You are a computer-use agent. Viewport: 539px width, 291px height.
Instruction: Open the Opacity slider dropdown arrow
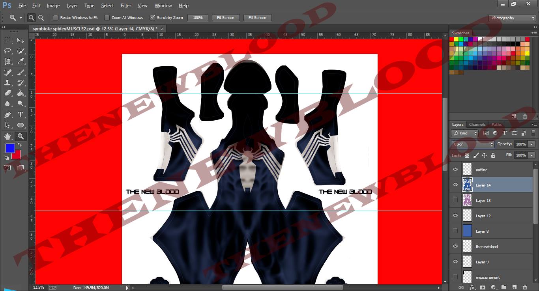click(x=532, y=144)
